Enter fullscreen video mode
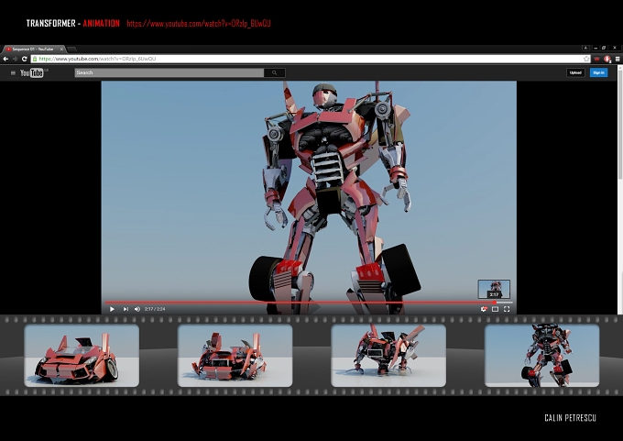Screen dimensions: 623x441 507,309
